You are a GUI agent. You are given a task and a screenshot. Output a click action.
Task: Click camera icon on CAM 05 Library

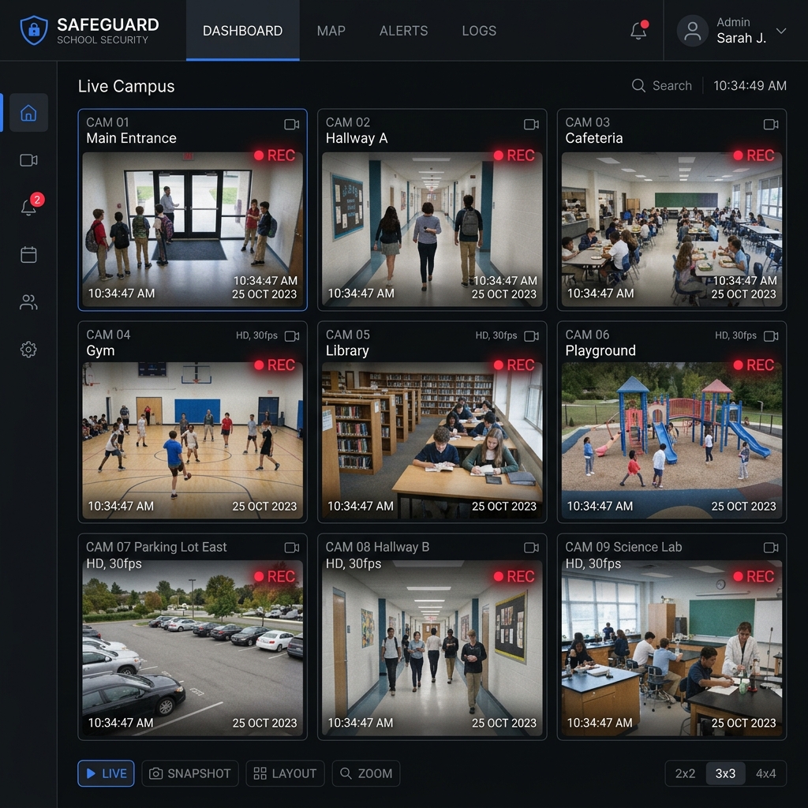click(531, 336)
